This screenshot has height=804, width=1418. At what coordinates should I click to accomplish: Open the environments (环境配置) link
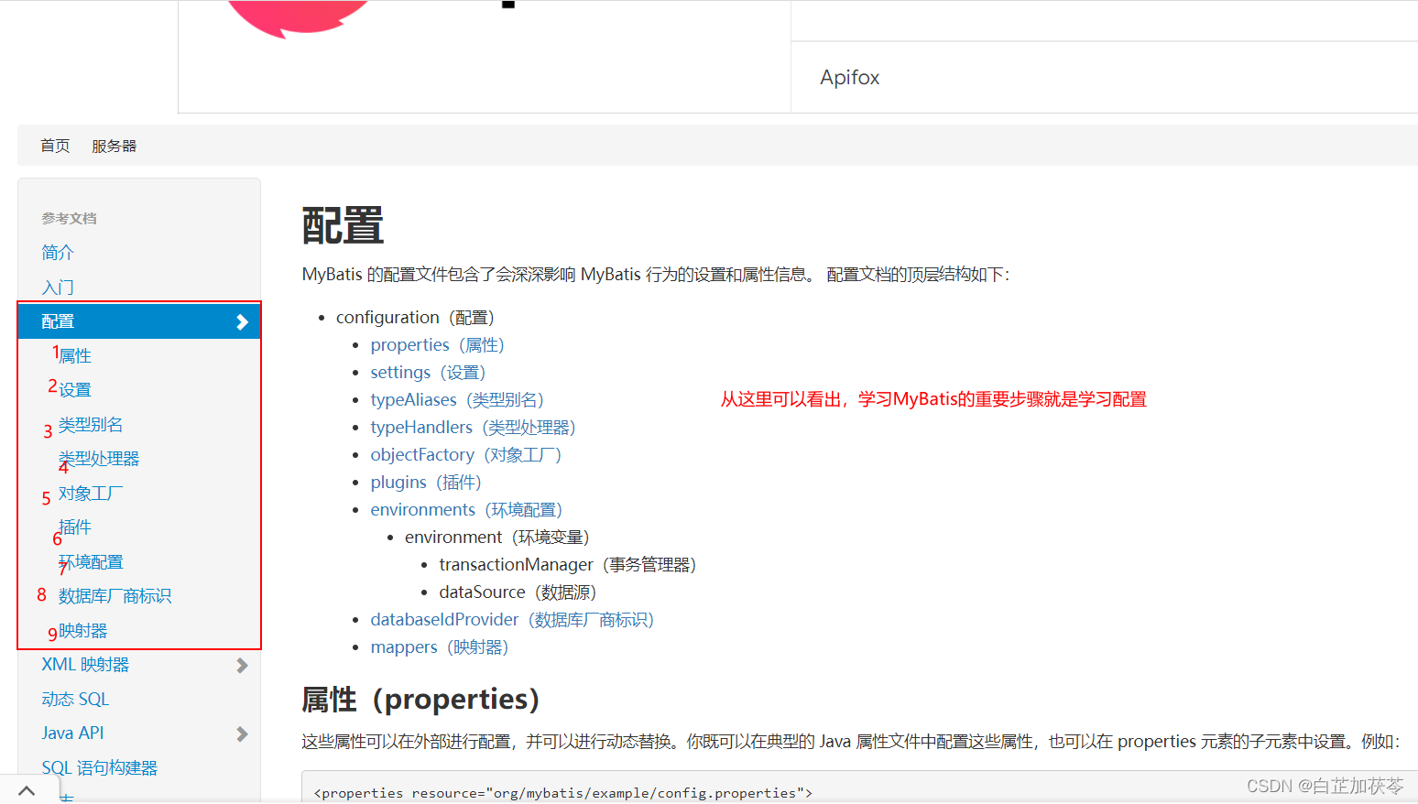coord(422,509)
